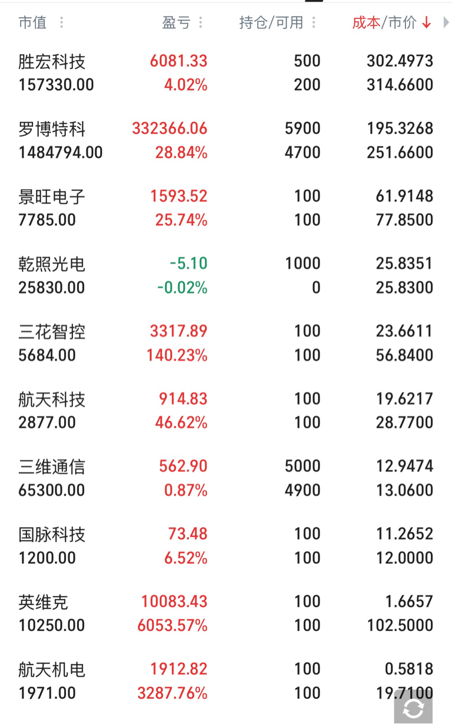This screenshot has height=724, width=452.
Task: Open the 三维通信 stock row
Action: point(52,466)
